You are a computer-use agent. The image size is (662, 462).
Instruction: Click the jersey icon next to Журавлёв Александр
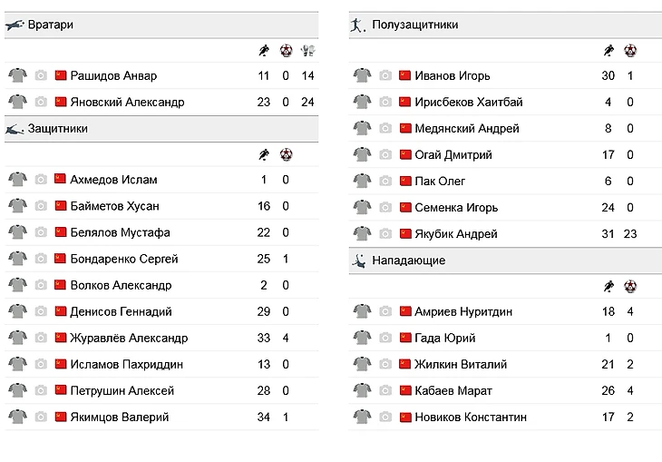(17, 339)
